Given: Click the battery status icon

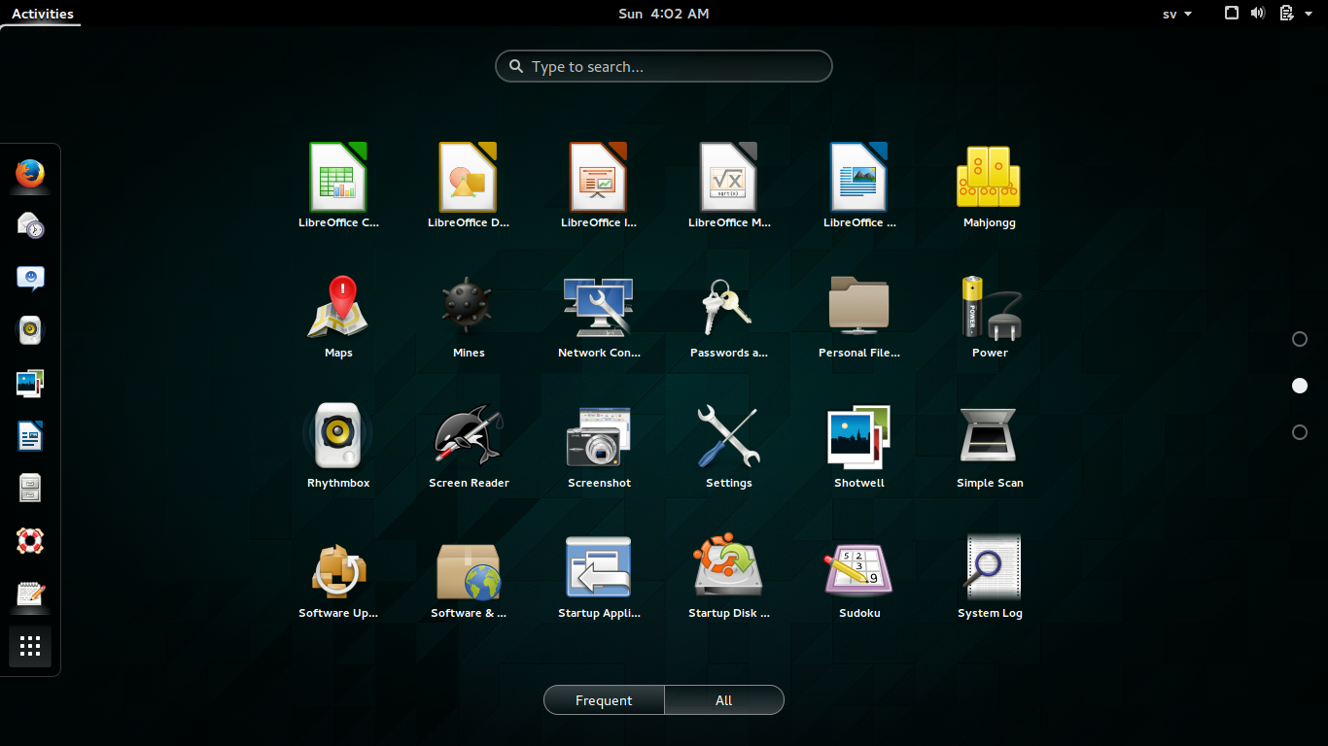Looking at the screenshot, I should (x=1286, y=14).
